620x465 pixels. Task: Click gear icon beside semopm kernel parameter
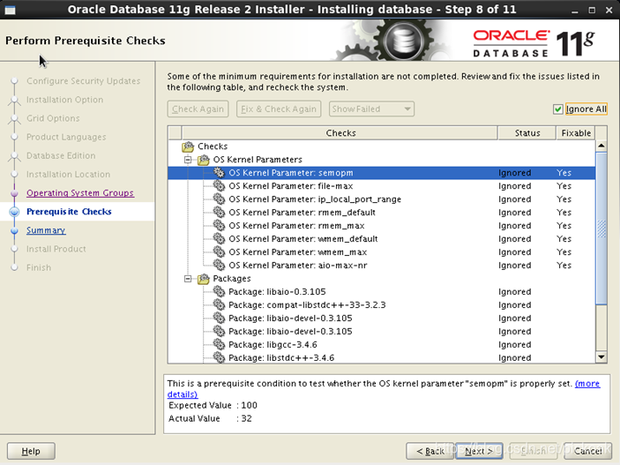[x=219, y=172]
